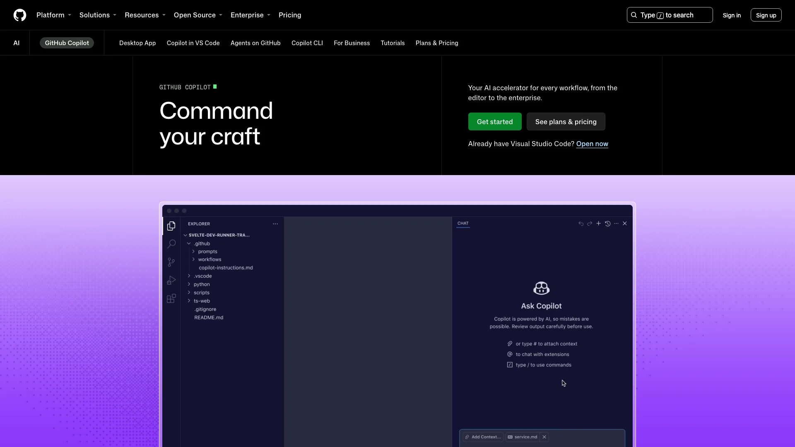Image resolution: width=795 pixels, height=447 pixels.
Task: Open the Pricing nav item
Action: tap(290, 15)
